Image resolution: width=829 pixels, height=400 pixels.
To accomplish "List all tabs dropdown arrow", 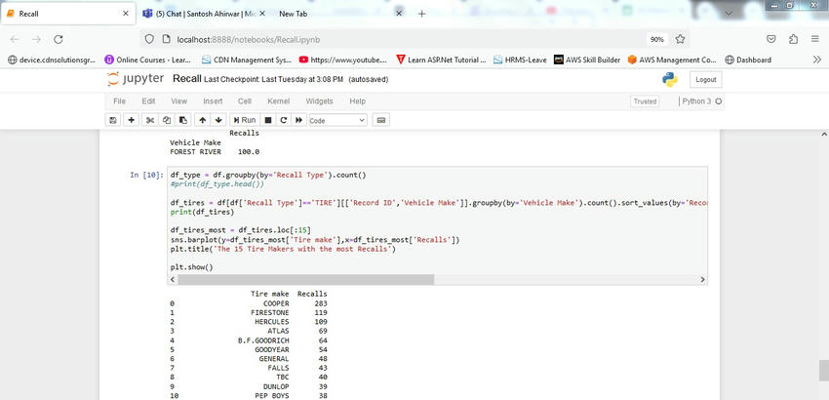I will 730,14.
